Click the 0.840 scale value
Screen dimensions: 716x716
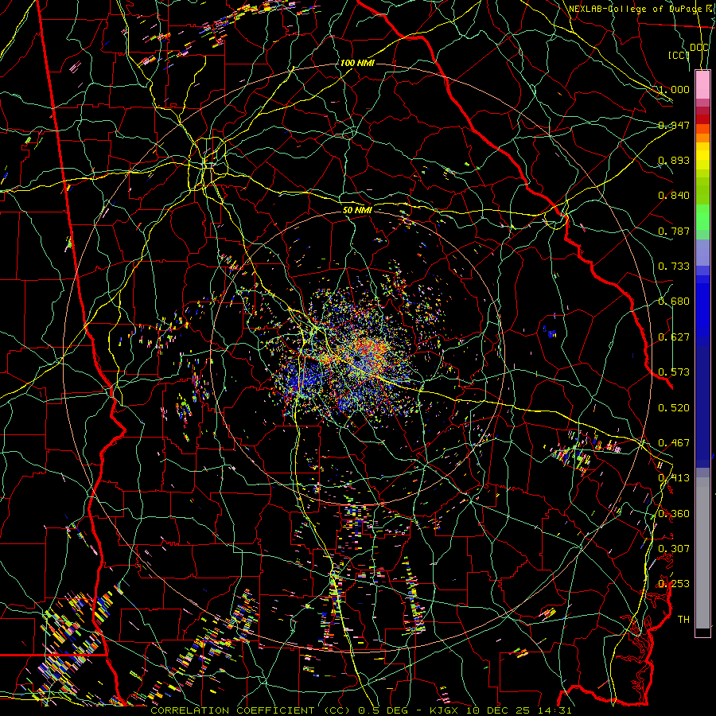pos(674,195)
